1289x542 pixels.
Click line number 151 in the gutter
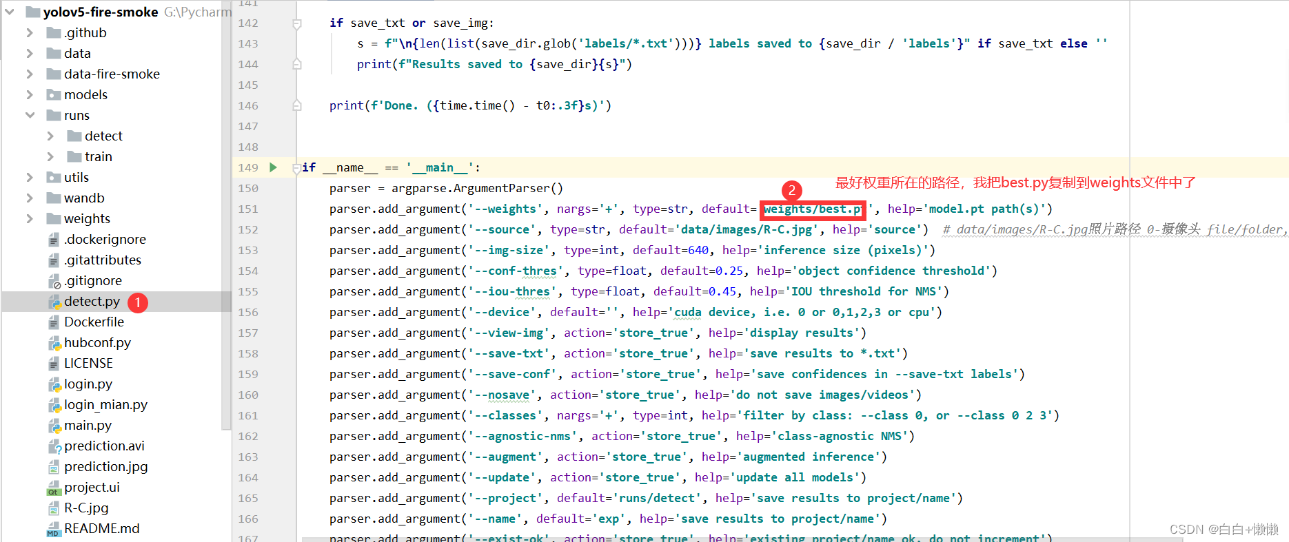coord(247,209)
